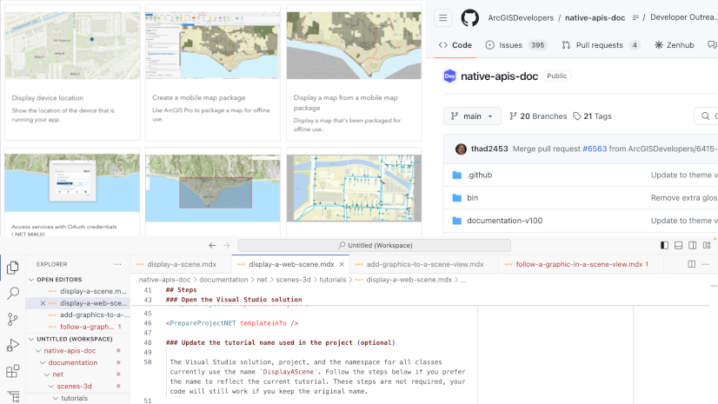Switch to follow-a-graphic-in-a-scene-view.mdx tab

tap(582, 264)
